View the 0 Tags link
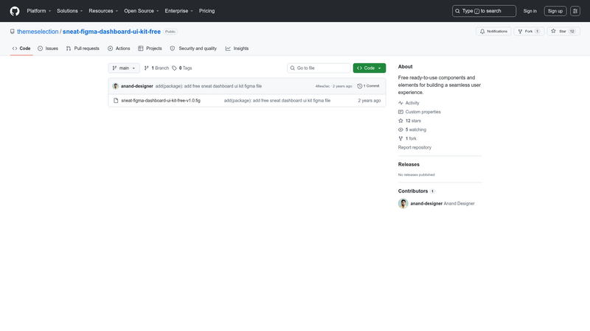The height and width of the screenshot is (331, 590). tap(182, 68)
